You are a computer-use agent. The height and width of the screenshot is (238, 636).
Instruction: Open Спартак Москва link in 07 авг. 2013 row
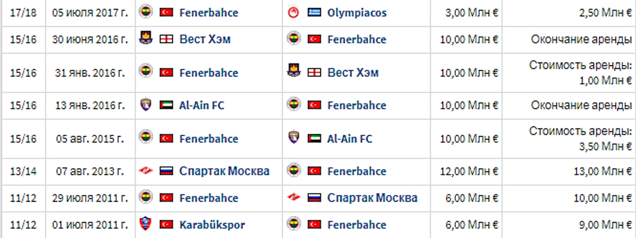tap(224, 171)
